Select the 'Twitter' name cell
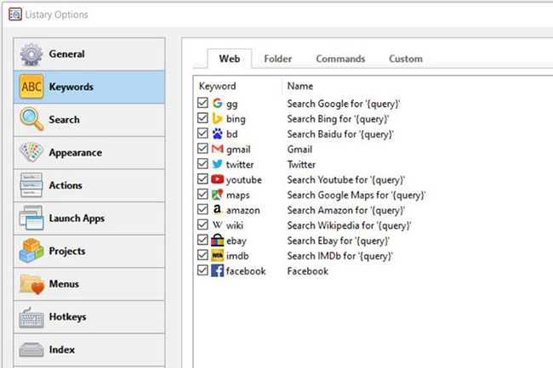The height and width of the screenshot is (368, 553). pyautogui.click(x=301, y=165)
